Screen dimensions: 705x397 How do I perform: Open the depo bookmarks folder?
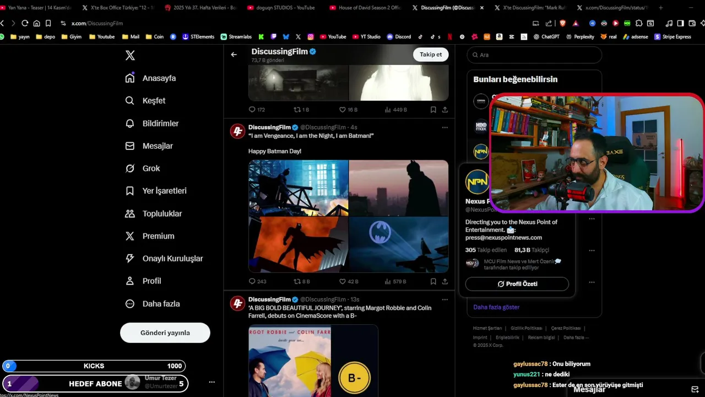coord(45,37)
